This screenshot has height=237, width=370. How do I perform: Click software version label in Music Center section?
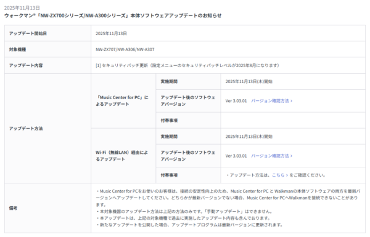(188, 101)
